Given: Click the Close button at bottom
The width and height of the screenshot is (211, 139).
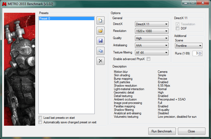Looking at the screenshot, I should (191, 131).
